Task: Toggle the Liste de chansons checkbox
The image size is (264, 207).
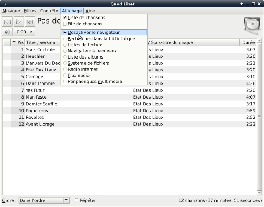Action: click(65, 18)
